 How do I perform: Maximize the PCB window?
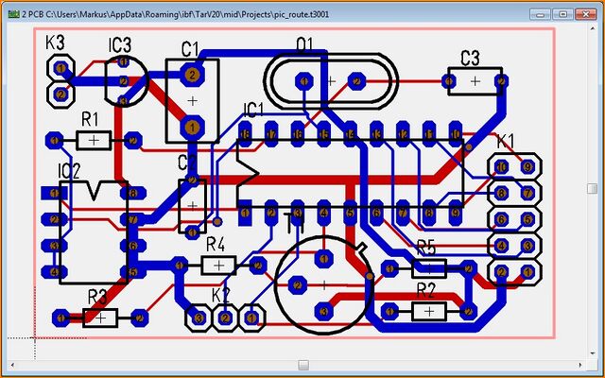[562, 15]
